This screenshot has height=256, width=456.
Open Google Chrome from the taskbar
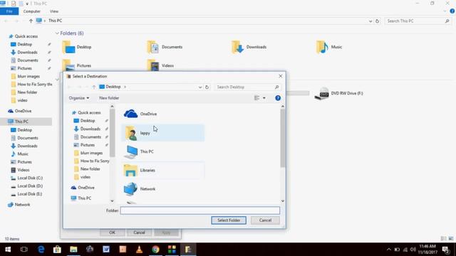(155, 250)
